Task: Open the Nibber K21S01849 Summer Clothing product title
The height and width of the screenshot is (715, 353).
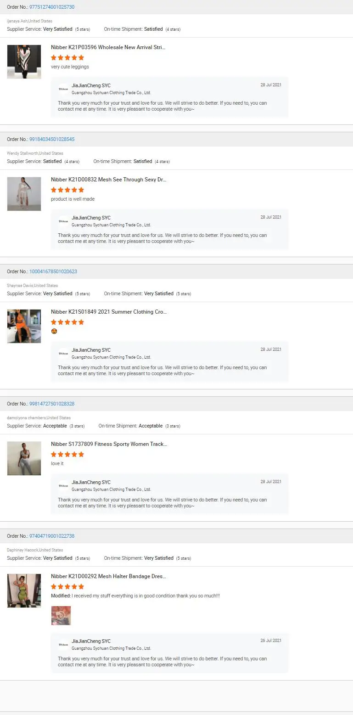Action: point(108,312)
